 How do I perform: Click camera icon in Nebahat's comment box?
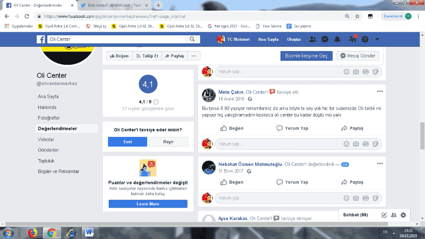tap(356, 198)
